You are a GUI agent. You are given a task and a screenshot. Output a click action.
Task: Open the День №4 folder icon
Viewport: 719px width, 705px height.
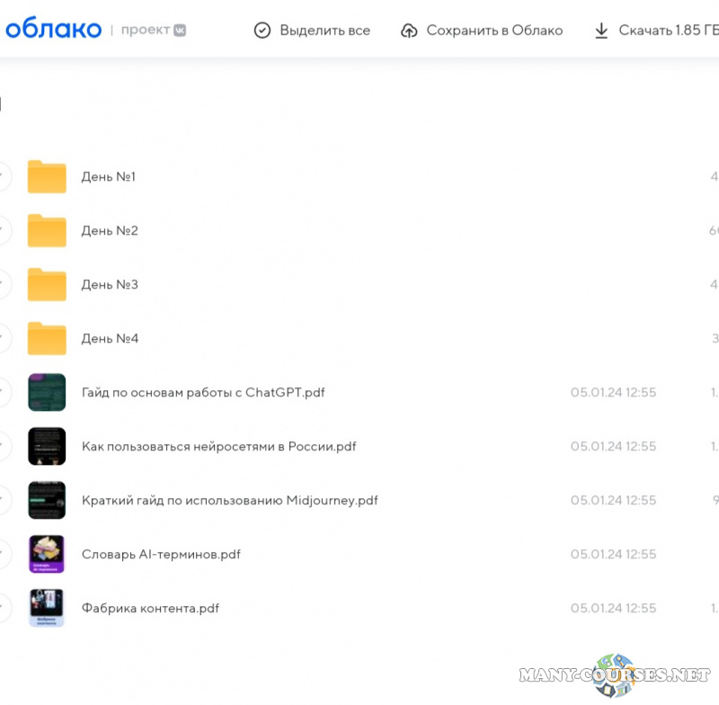coord(47,339)
